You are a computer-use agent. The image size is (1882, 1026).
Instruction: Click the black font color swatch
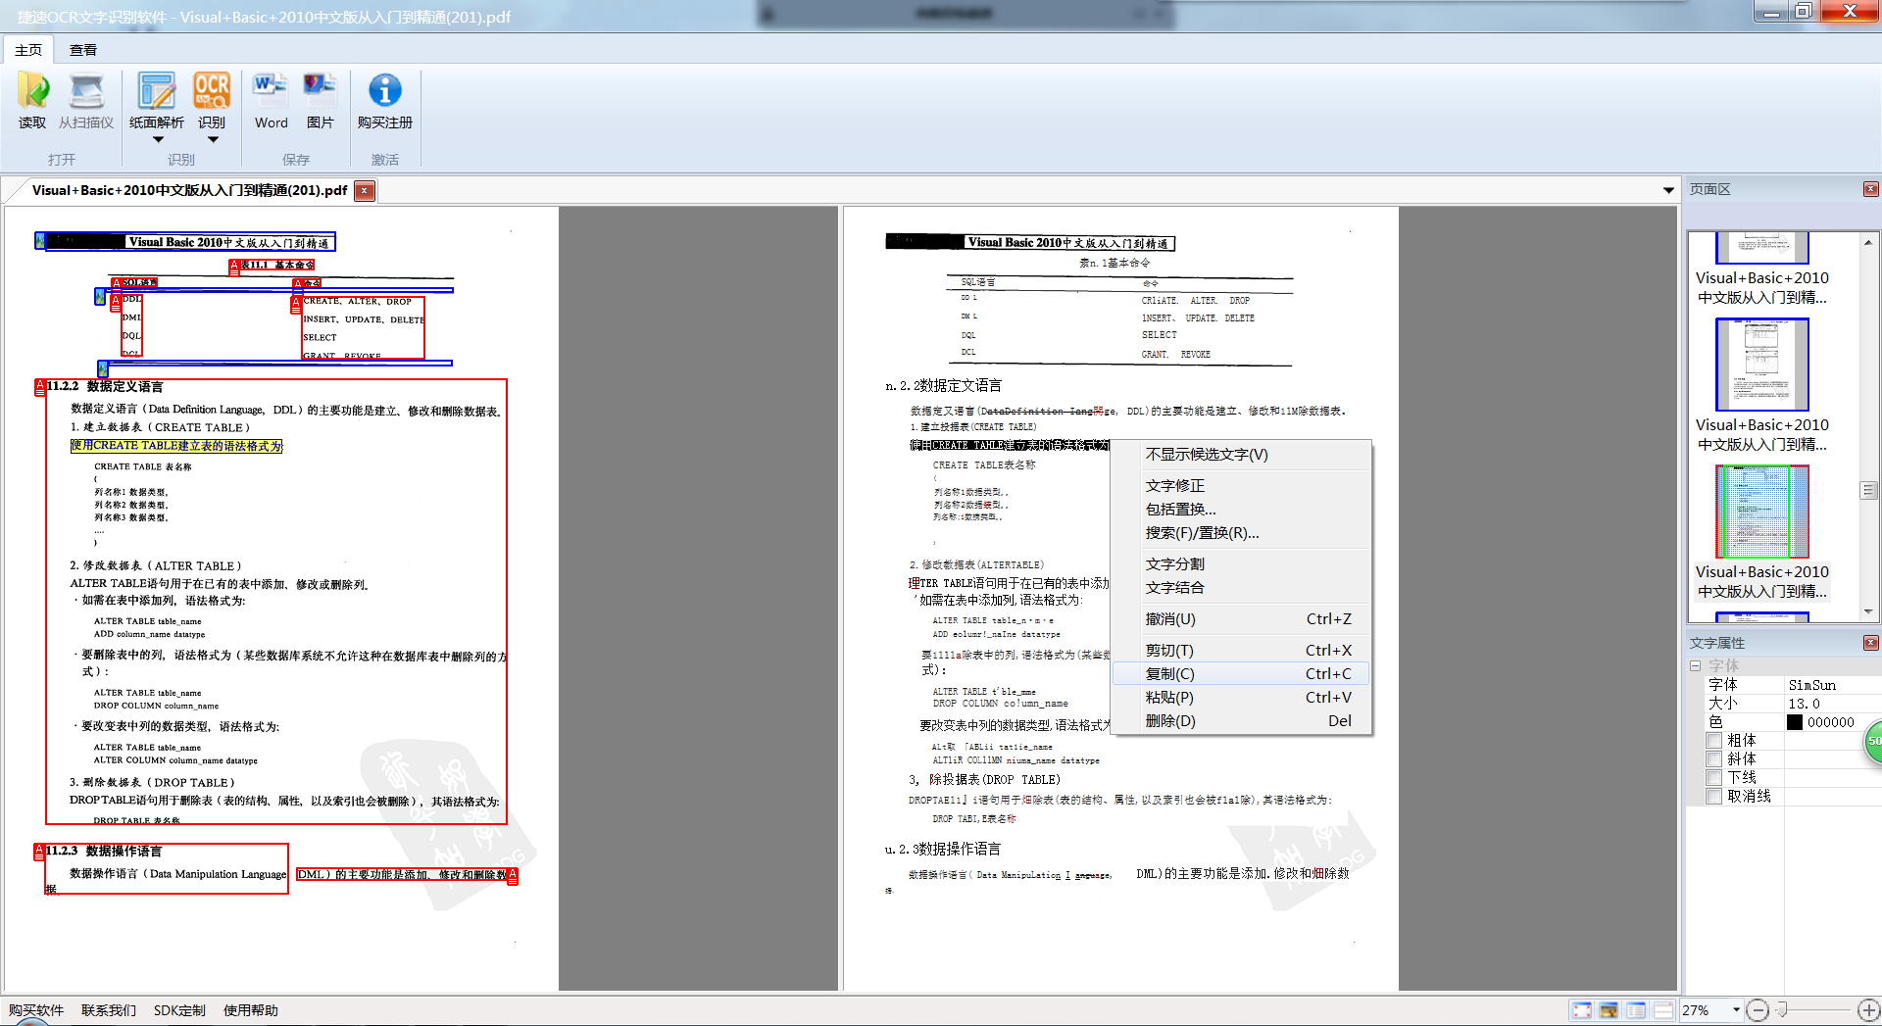(x=1795, y=722)
